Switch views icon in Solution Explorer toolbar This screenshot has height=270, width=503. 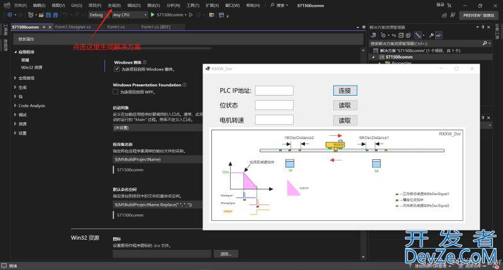click(x=373, y=35)
